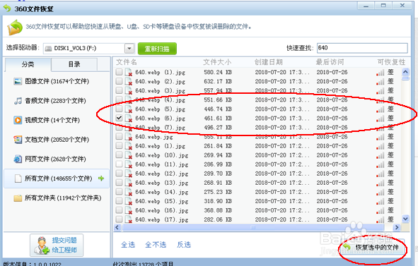Check the box for 640.webp.jpg
This screenshot has height=266, width=418.
pyautogui.click(x=119, y=136)
